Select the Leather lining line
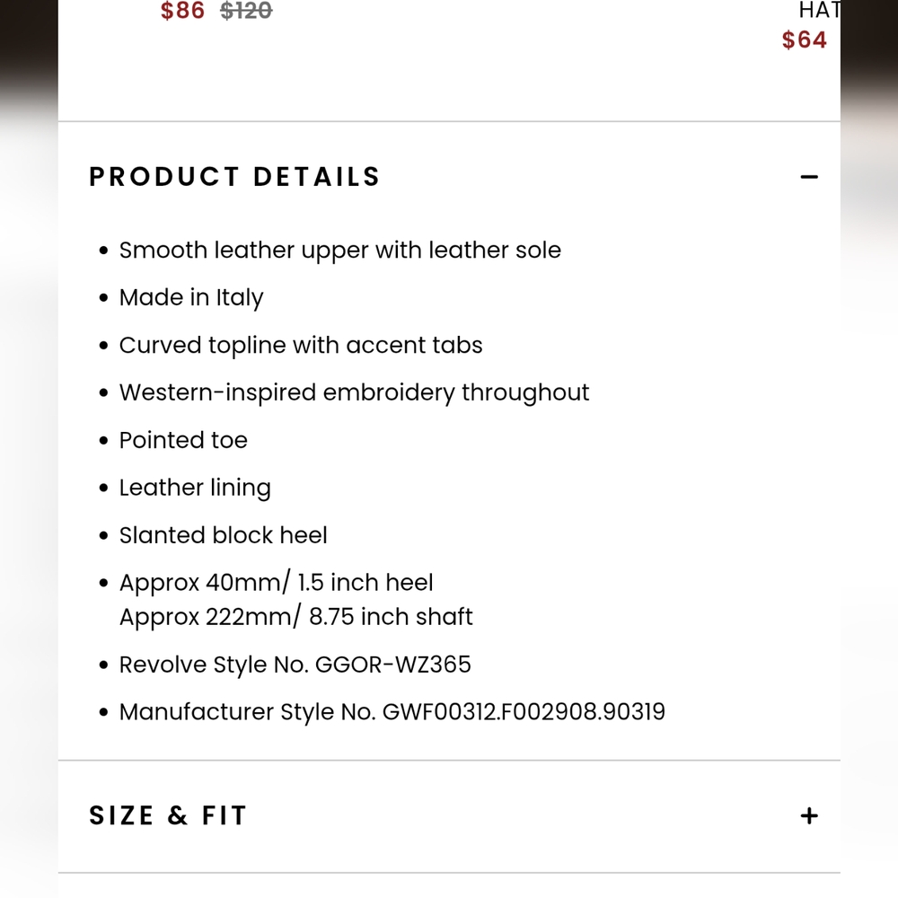The image size is (898, 898). [x=195, y=488]
